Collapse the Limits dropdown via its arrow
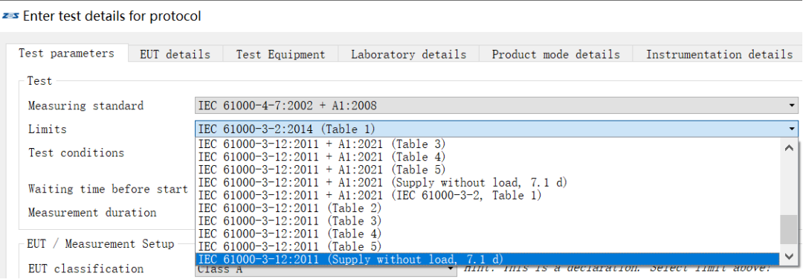Screen dimensions: 803x279 793,129
